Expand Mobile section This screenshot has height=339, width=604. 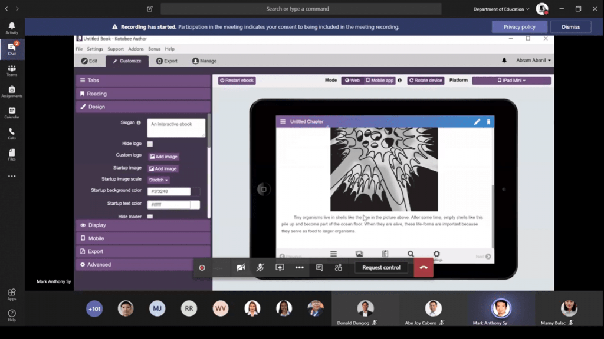coord(143,238)
